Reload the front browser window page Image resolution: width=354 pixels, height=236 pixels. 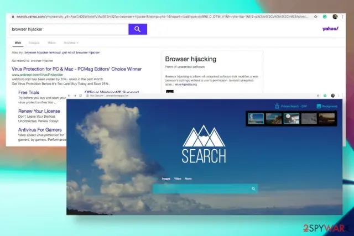80,96
